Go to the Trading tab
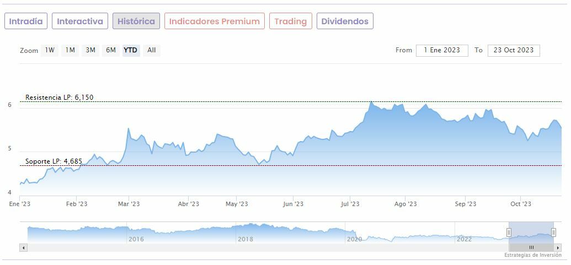Viewport: 571px width, 265px height. coord(291,21)
